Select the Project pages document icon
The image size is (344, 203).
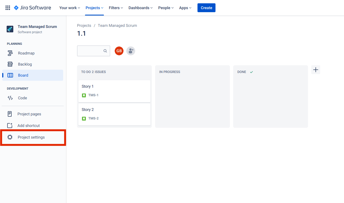10,114
